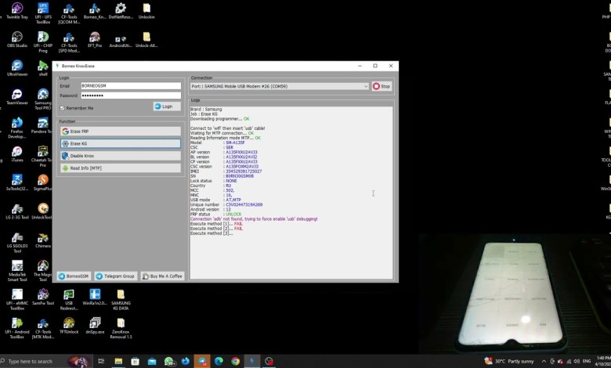Open SamFw Tool desktop shortcut

click(42, 295)
